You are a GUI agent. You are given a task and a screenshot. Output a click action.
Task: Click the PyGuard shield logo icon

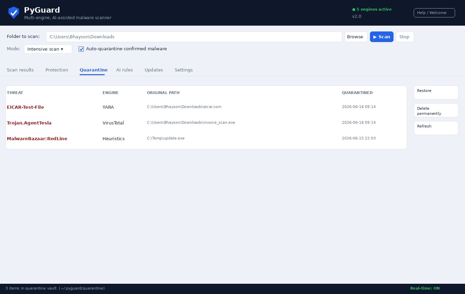tap(14, 13)
